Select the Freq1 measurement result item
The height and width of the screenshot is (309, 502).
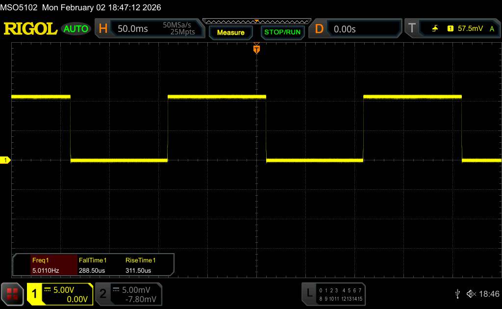[46, 265]
